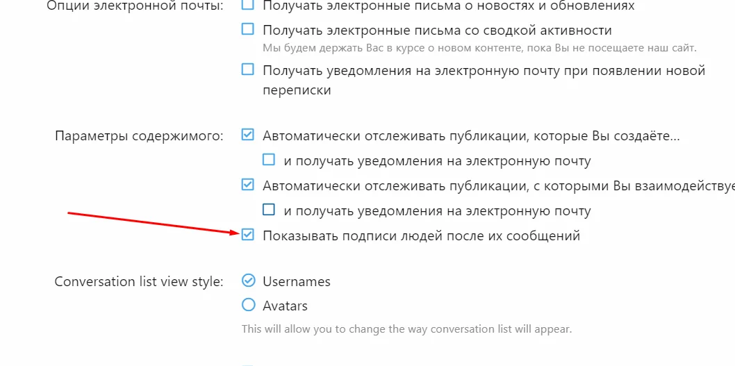The image size is (735, 366).
Task: Click the 'Показывать подписи людей после их сообщений' label text
Action: coord(421,236)
